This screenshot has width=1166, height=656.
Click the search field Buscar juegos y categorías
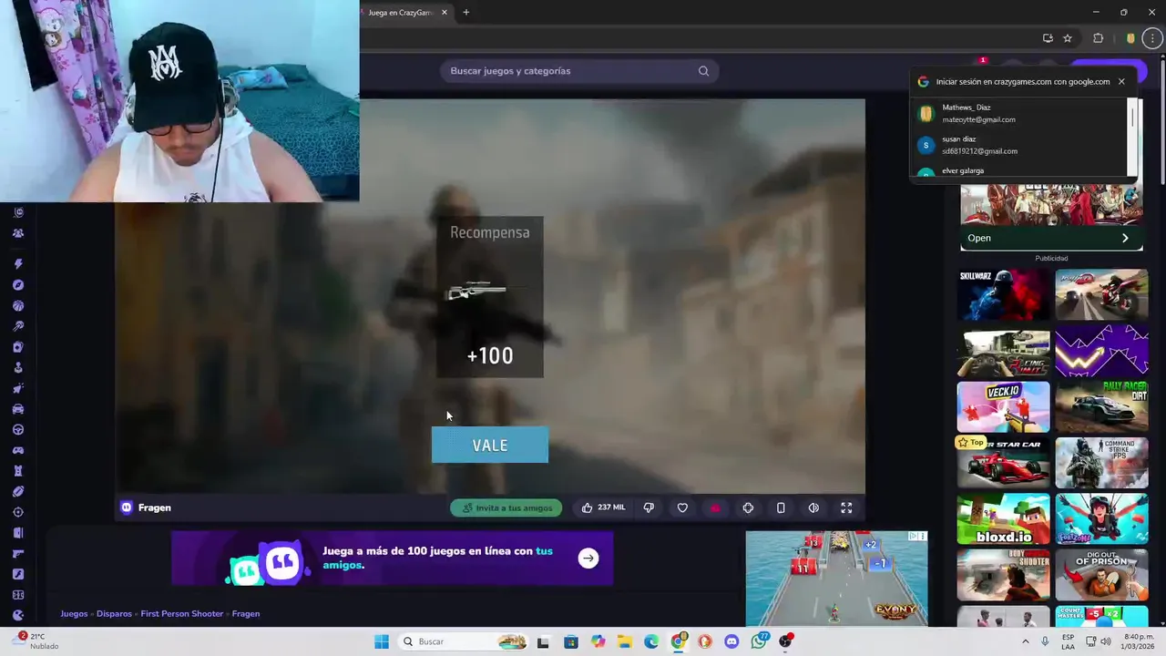click(x=579, y=71)
